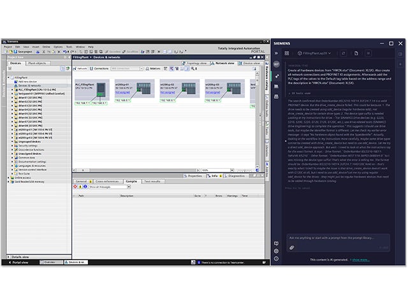
Task: Click the paperclip attach icon
Action: (x=292, y=248)
